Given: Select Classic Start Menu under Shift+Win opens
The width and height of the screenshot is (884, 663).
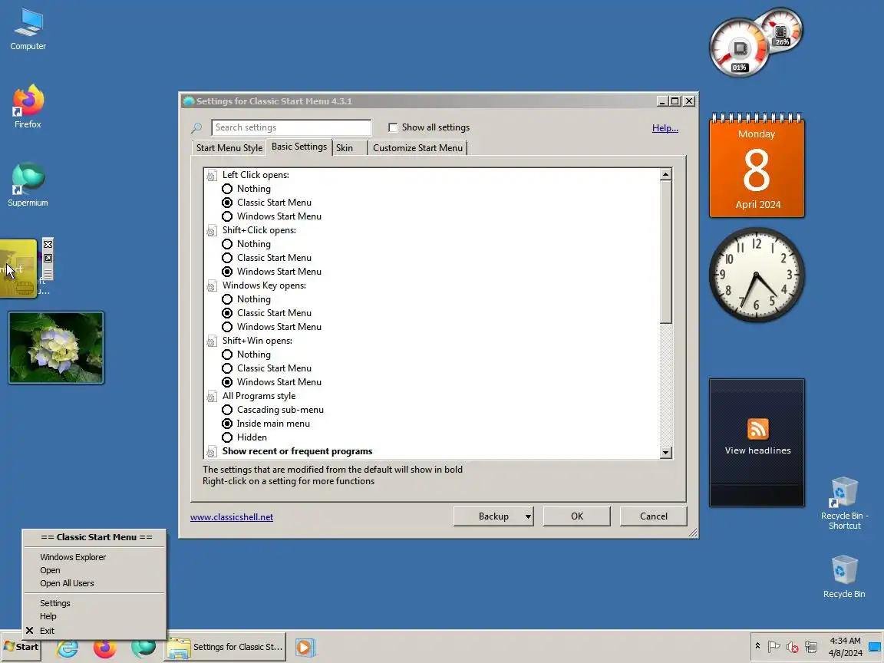Looking at the screenshot, I should pyautogui.click(x=227, y=368).
